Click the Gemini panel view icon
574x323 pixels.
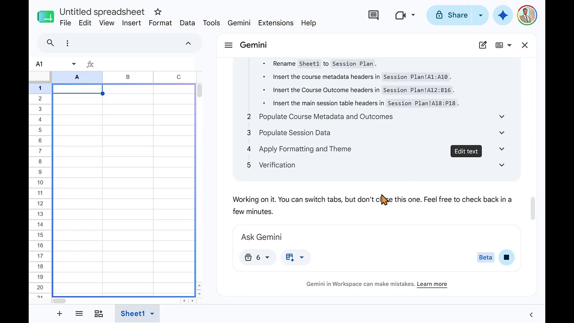click(x=499, y=45)
